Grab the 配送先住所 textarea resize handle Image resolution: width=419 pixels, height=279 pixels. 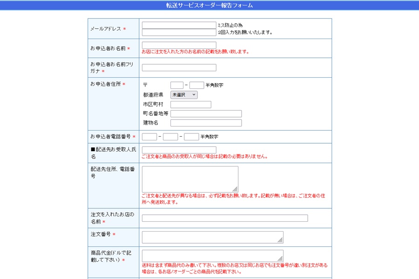point(236,189)
